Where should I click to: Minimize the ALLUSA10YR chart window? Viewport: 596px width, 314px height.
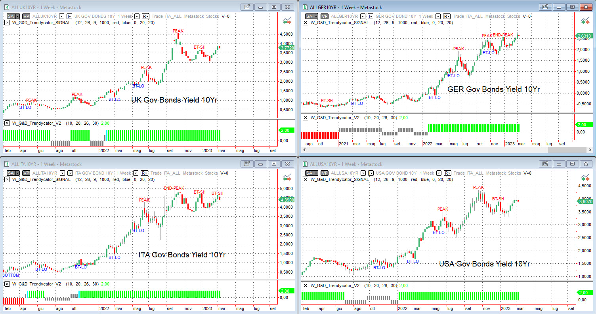[x=559, y=164]
